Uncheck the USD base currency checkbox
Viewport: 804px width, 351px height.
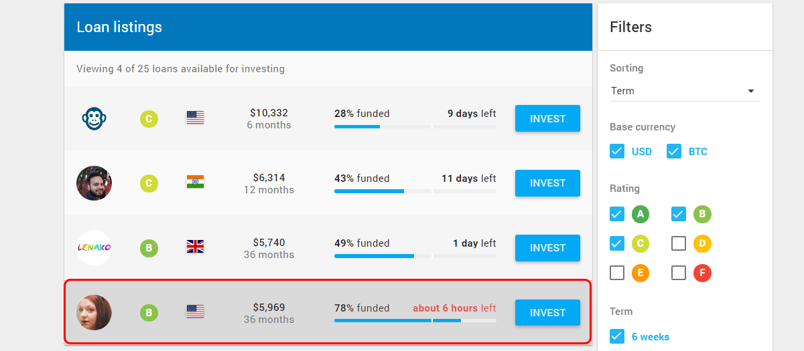(617, 152)
